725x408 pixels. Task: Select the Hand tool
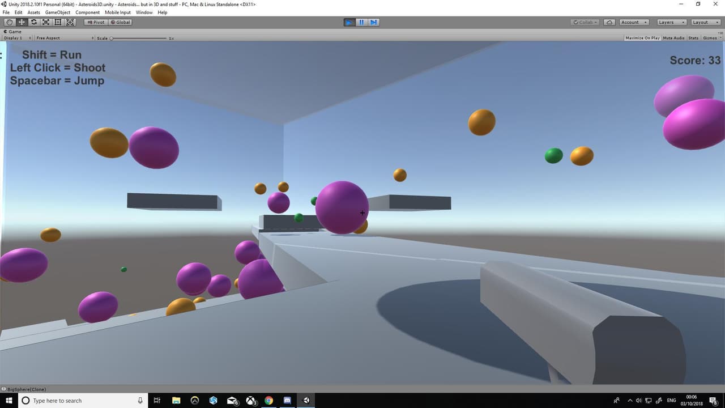tap(10, 22)
